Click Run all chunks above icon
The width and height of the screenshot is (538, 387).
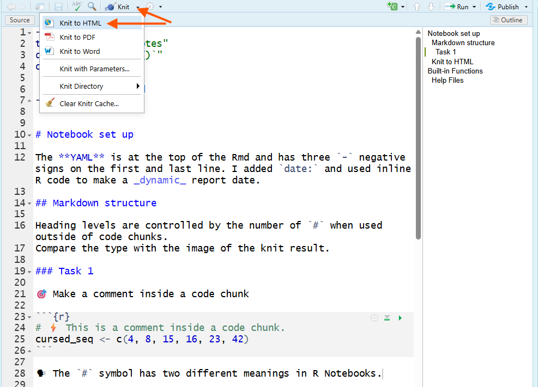click(x=387, y=318)
